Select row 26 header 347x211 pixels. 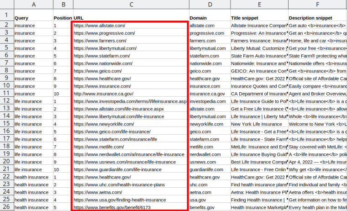[7, 207]
